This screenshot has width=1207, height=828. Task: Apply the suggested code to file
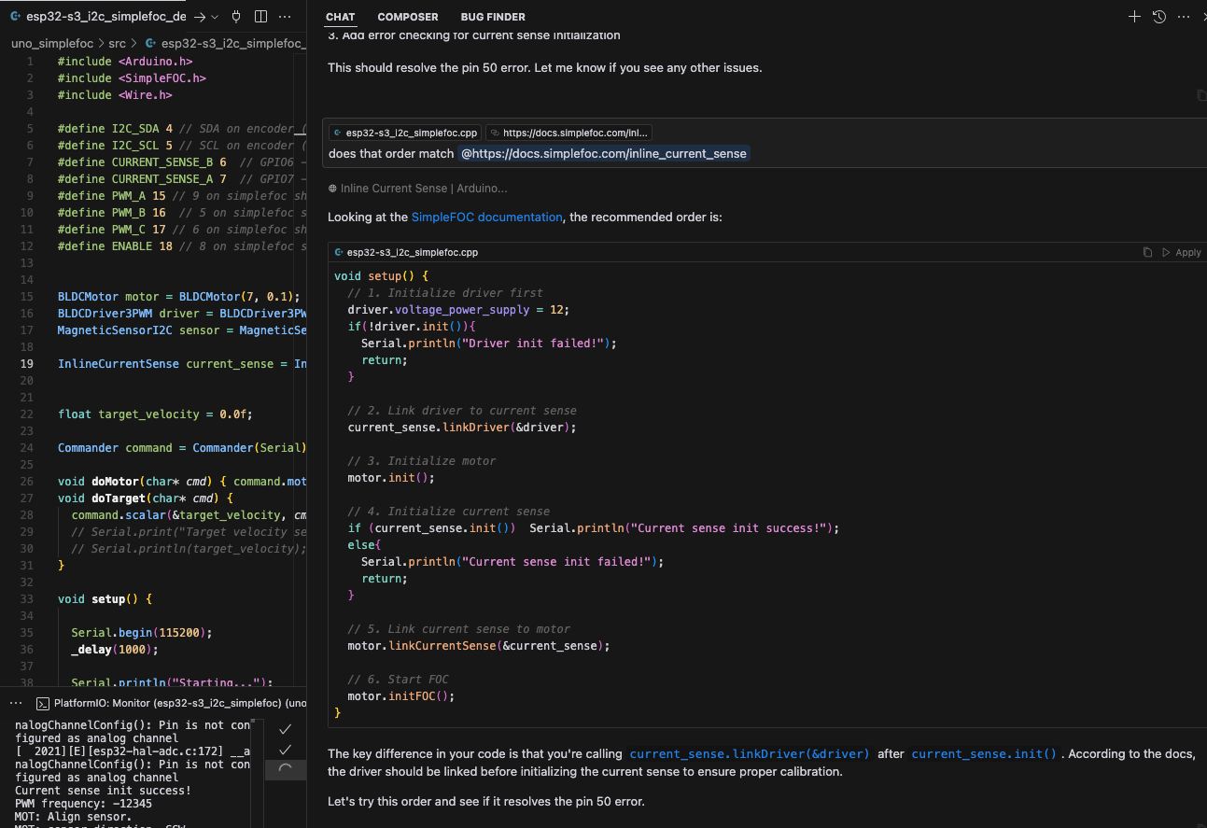click(1182, 252)
